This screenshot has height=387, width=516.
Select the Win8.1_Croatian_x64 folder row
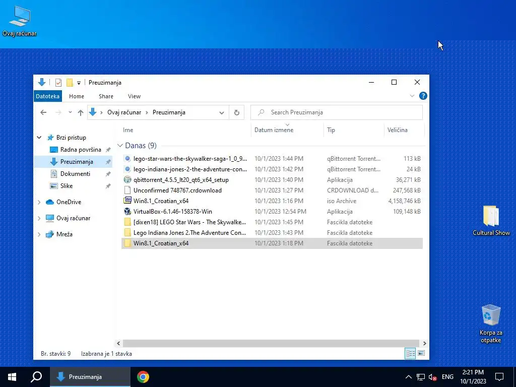[x=272, y=243]
